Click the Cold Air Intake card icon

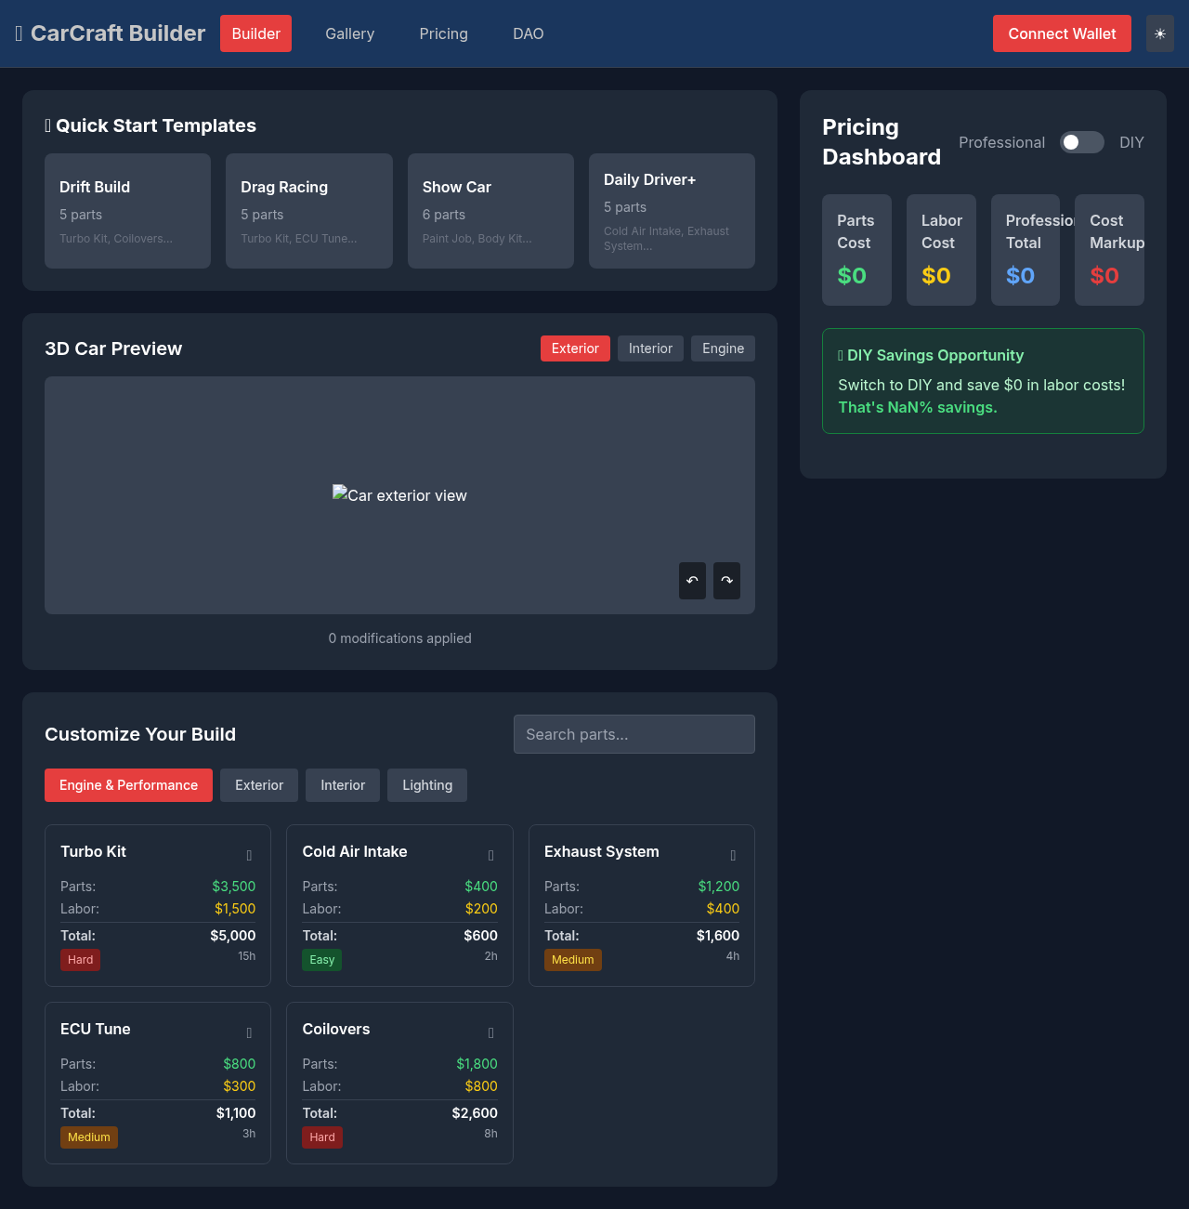click(x=490, y=855)
